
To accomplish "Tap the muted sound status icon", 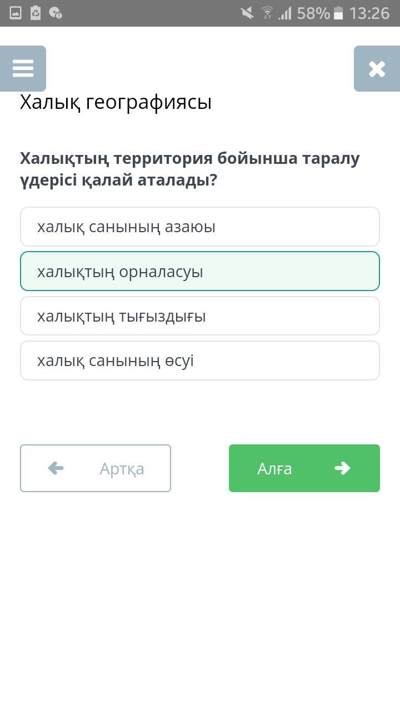I will pos(247,13).
